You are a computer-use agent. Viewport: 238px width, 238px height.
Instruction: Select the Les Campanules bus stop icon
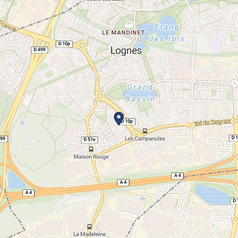145,131
